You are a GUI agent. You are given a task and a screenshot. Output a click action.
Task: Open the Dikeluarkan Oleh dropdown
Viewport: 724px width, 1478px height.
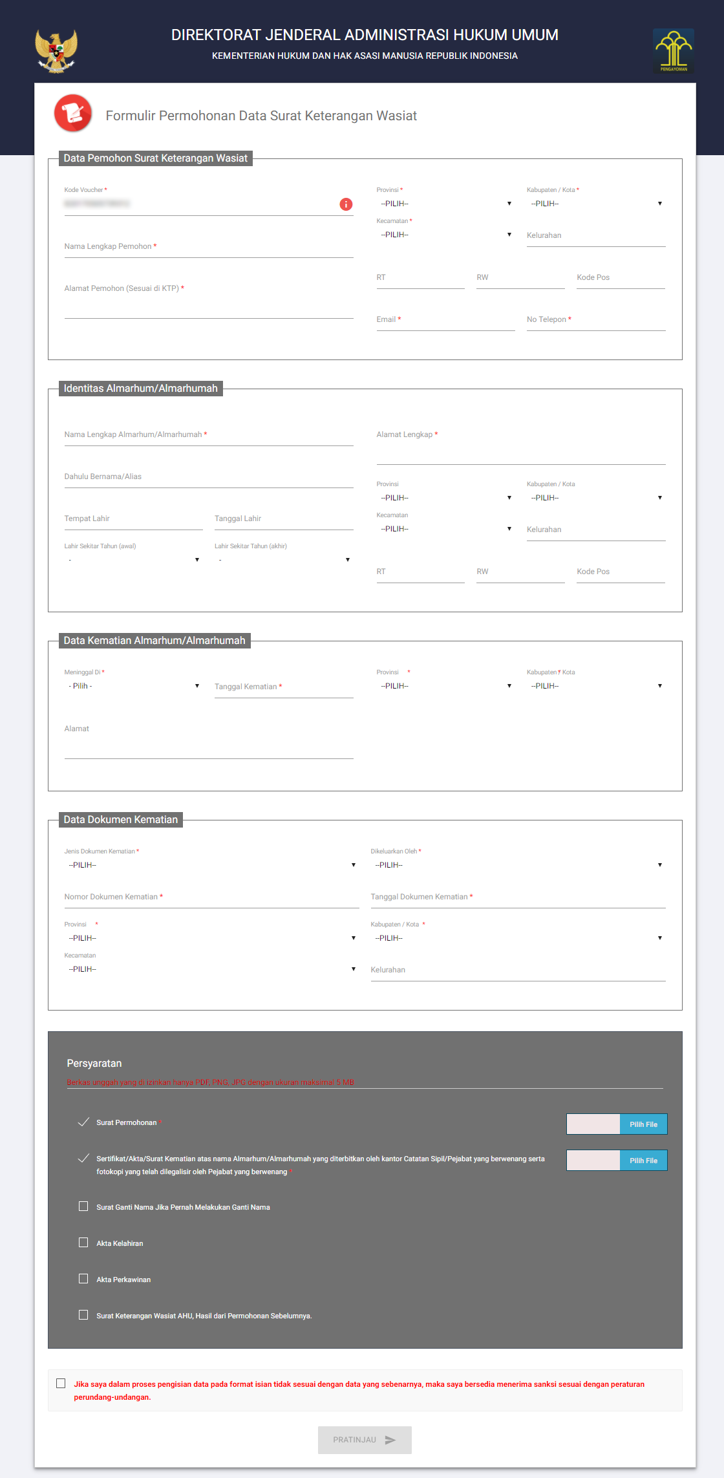coord(518,865)
